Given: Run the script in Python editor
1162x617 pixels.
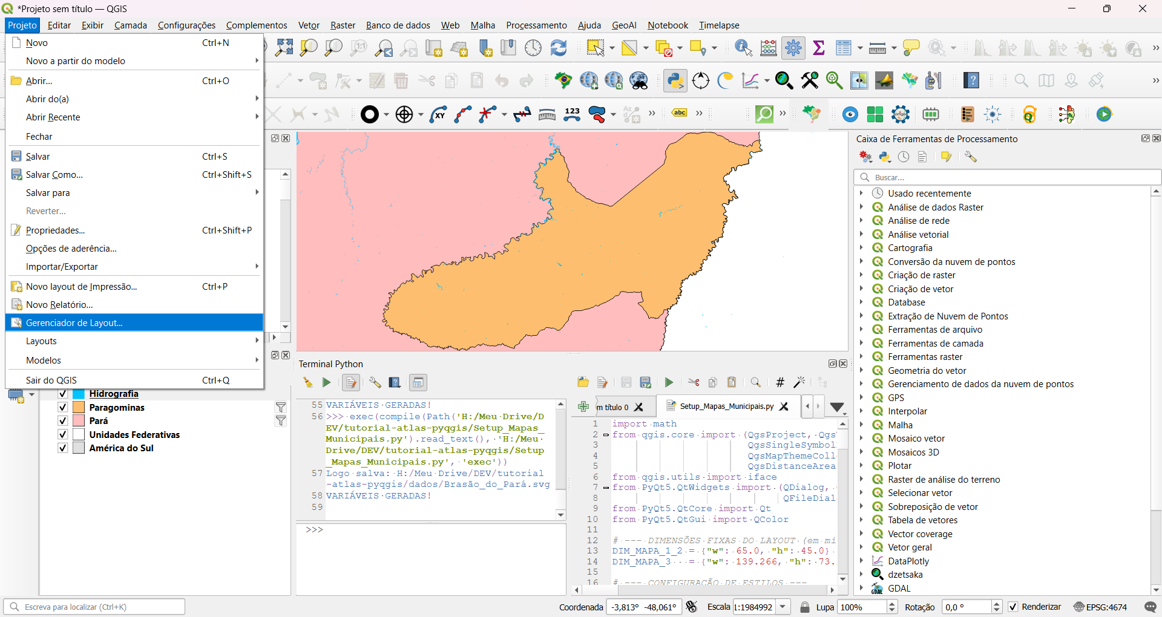Looking at the screenshot, I should pos(669,382).
